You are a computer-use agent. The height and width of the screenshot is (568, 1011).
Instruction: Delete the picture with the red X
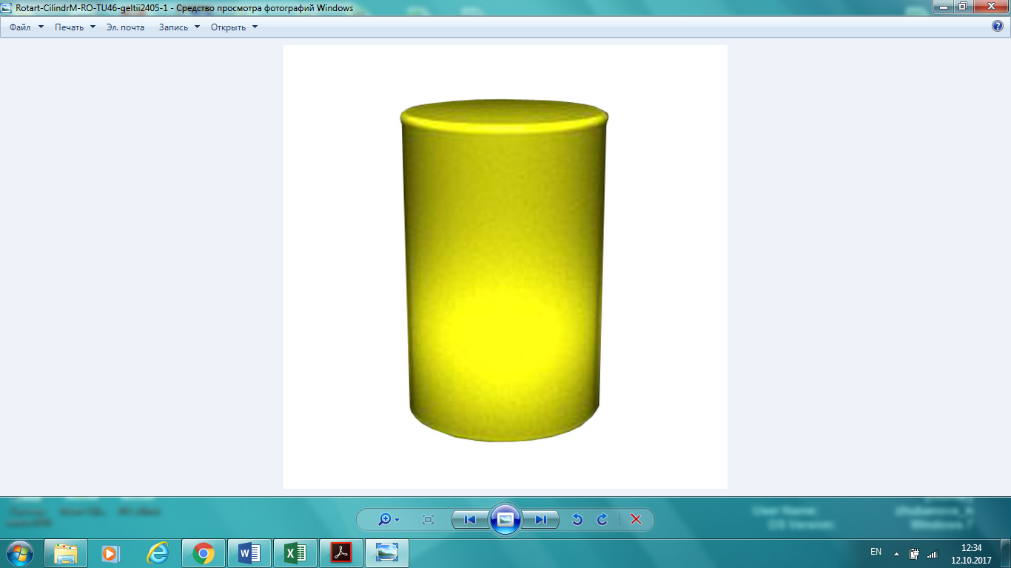[x=636, y=520]
